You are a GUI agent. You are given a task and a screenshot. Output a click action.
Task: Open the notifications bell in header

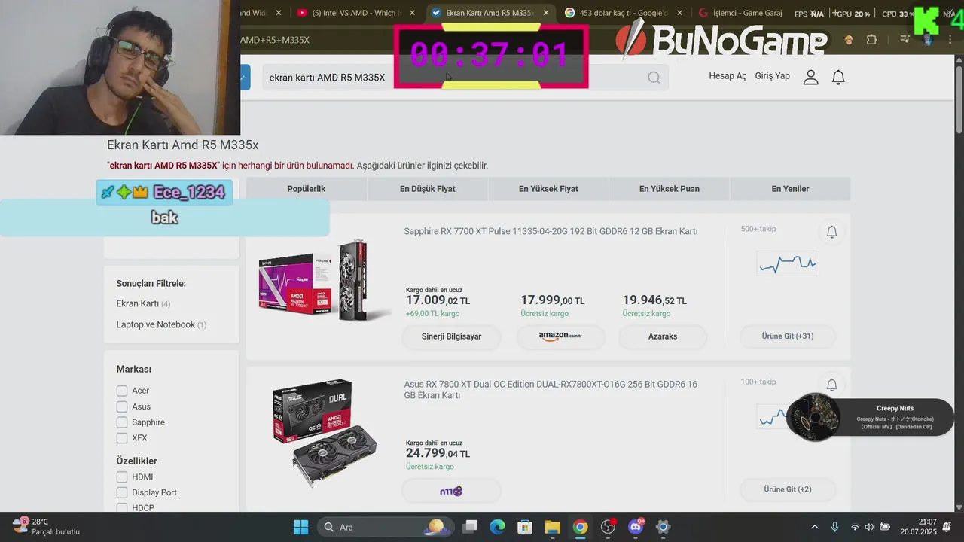(838, 77)
